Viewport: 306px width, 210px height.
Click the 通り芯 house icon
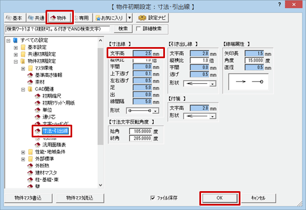tap(37, 117)
